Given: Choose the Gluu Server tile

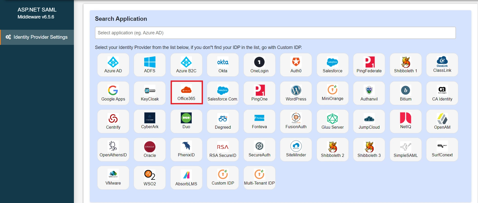Looking at the screenshot, I should pyautogui.click(x=333, y=121).
